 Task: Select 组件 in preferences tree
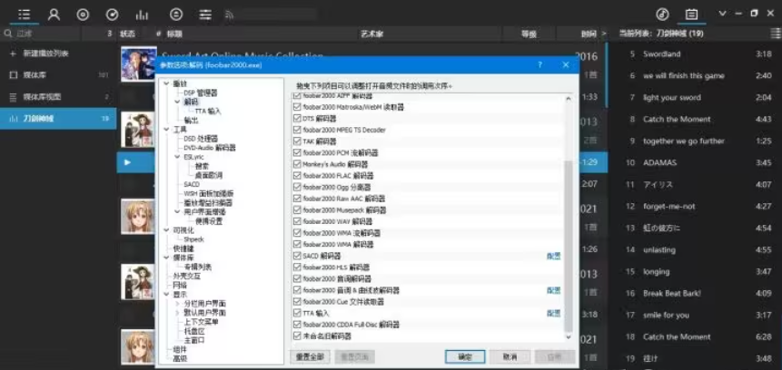tap(180, 349)
